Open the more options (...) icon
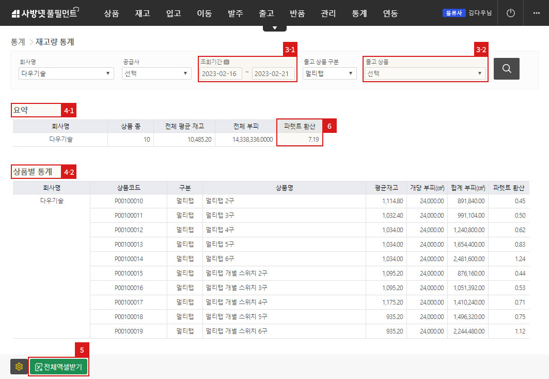Screen dimensions: 549x379 [x=537, y=13]
